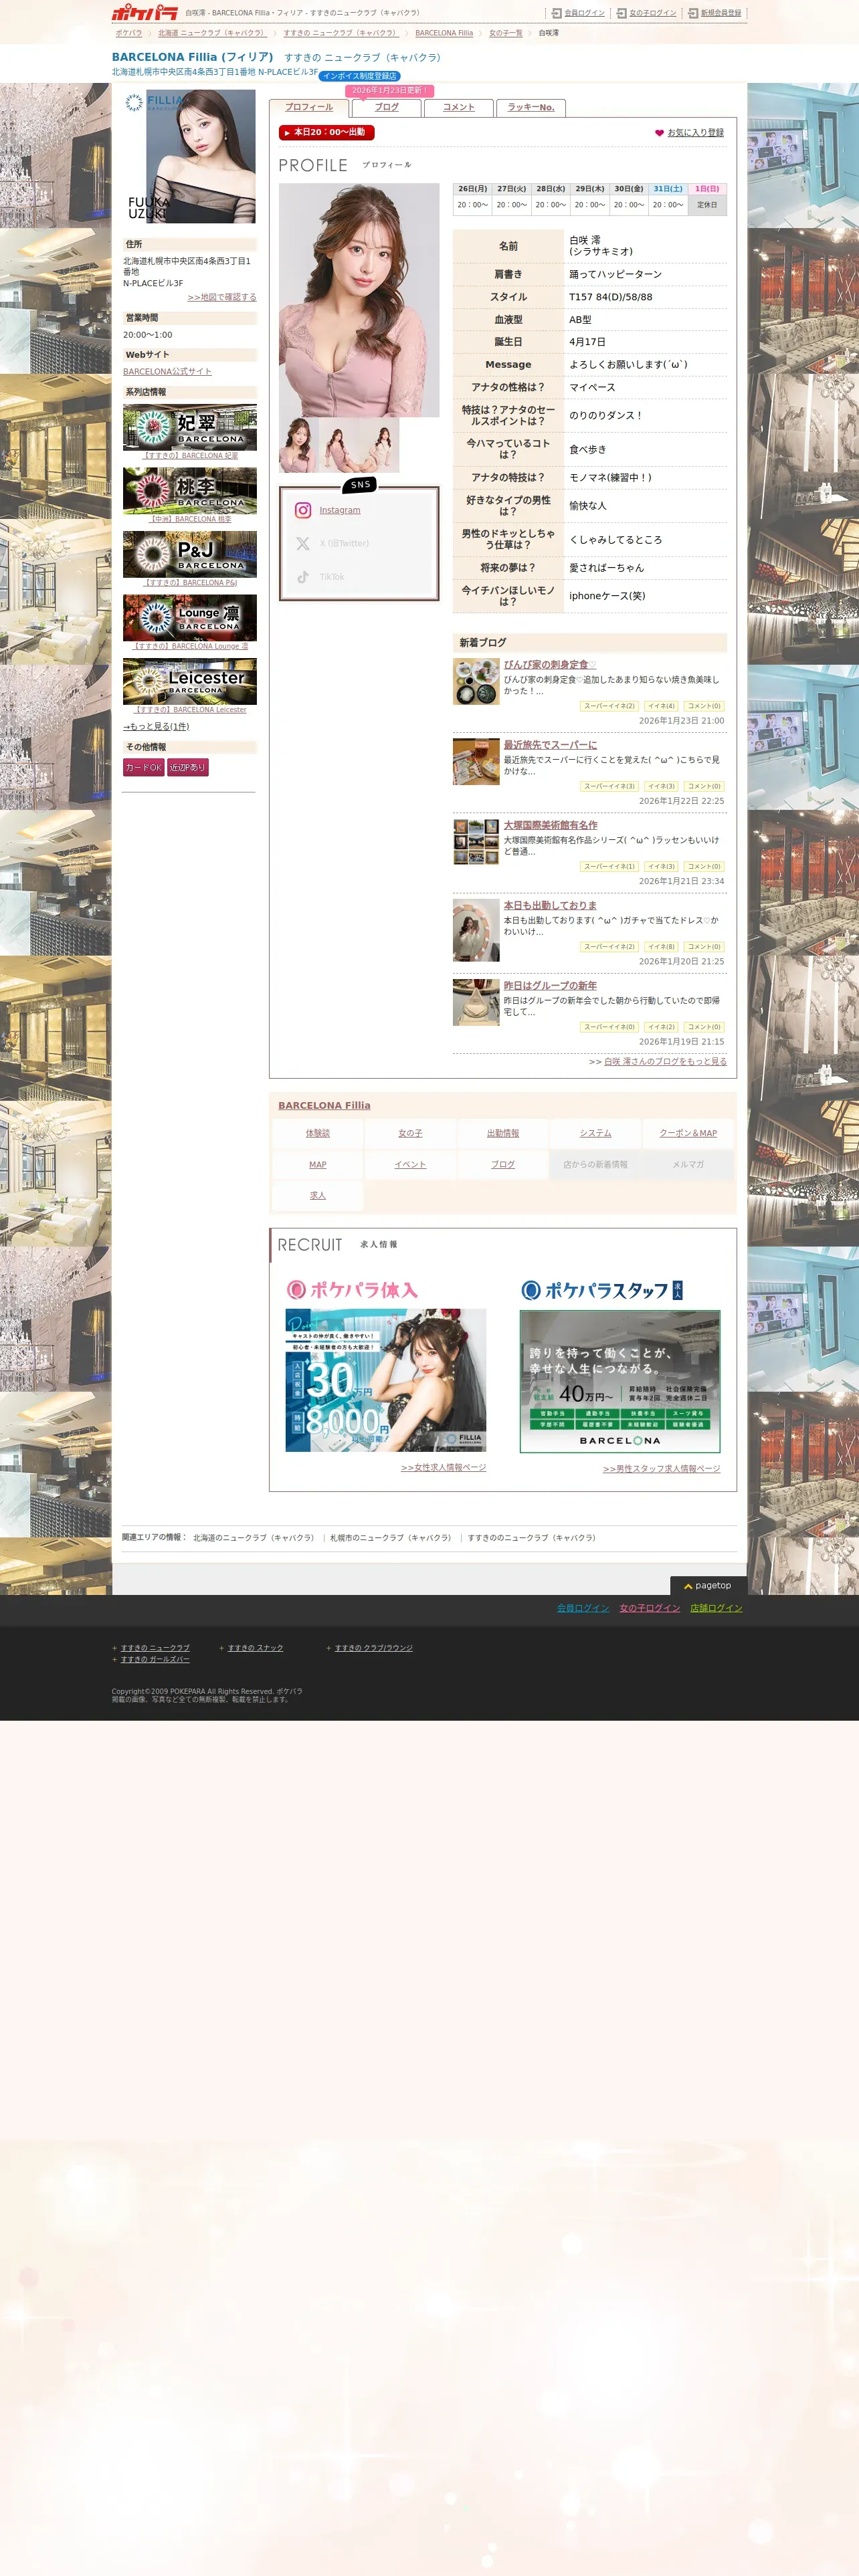Open クーポン&MAP in the shop menu
859x2576 pixels.
[x=688, y=1133]
